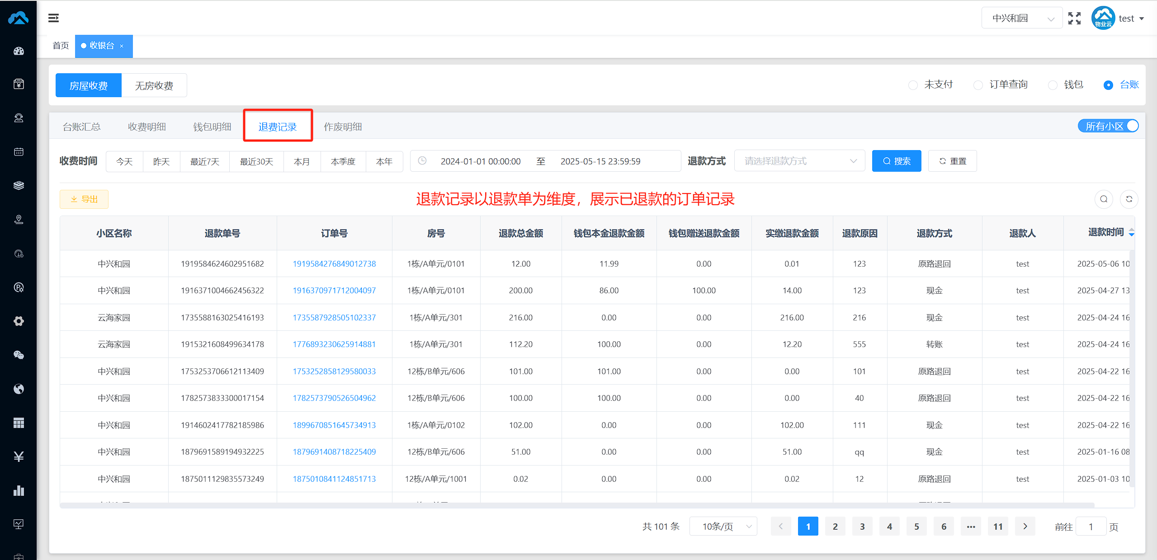Open the WeChat icon in sidebar
1157x560 pixels.
tap(19, 355)
